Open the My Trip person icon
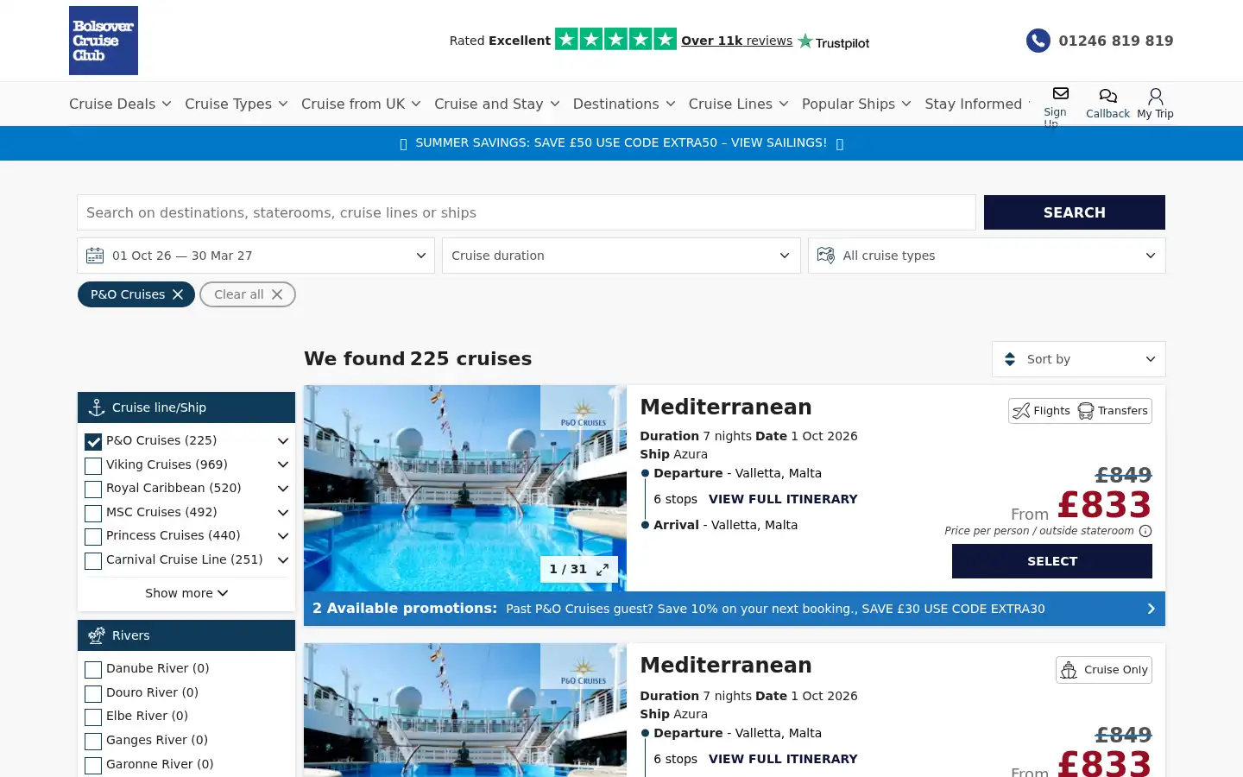The height and width of the screenshot is (777, 1243). point(1155,96)
